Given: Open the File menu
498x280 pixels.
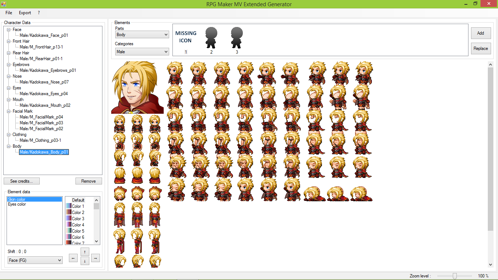Looking at the screenshot, I should coord(9,13).
